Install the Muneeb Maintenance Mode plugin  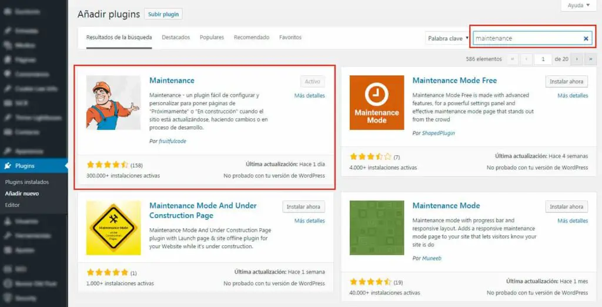(x=566, y=206)
